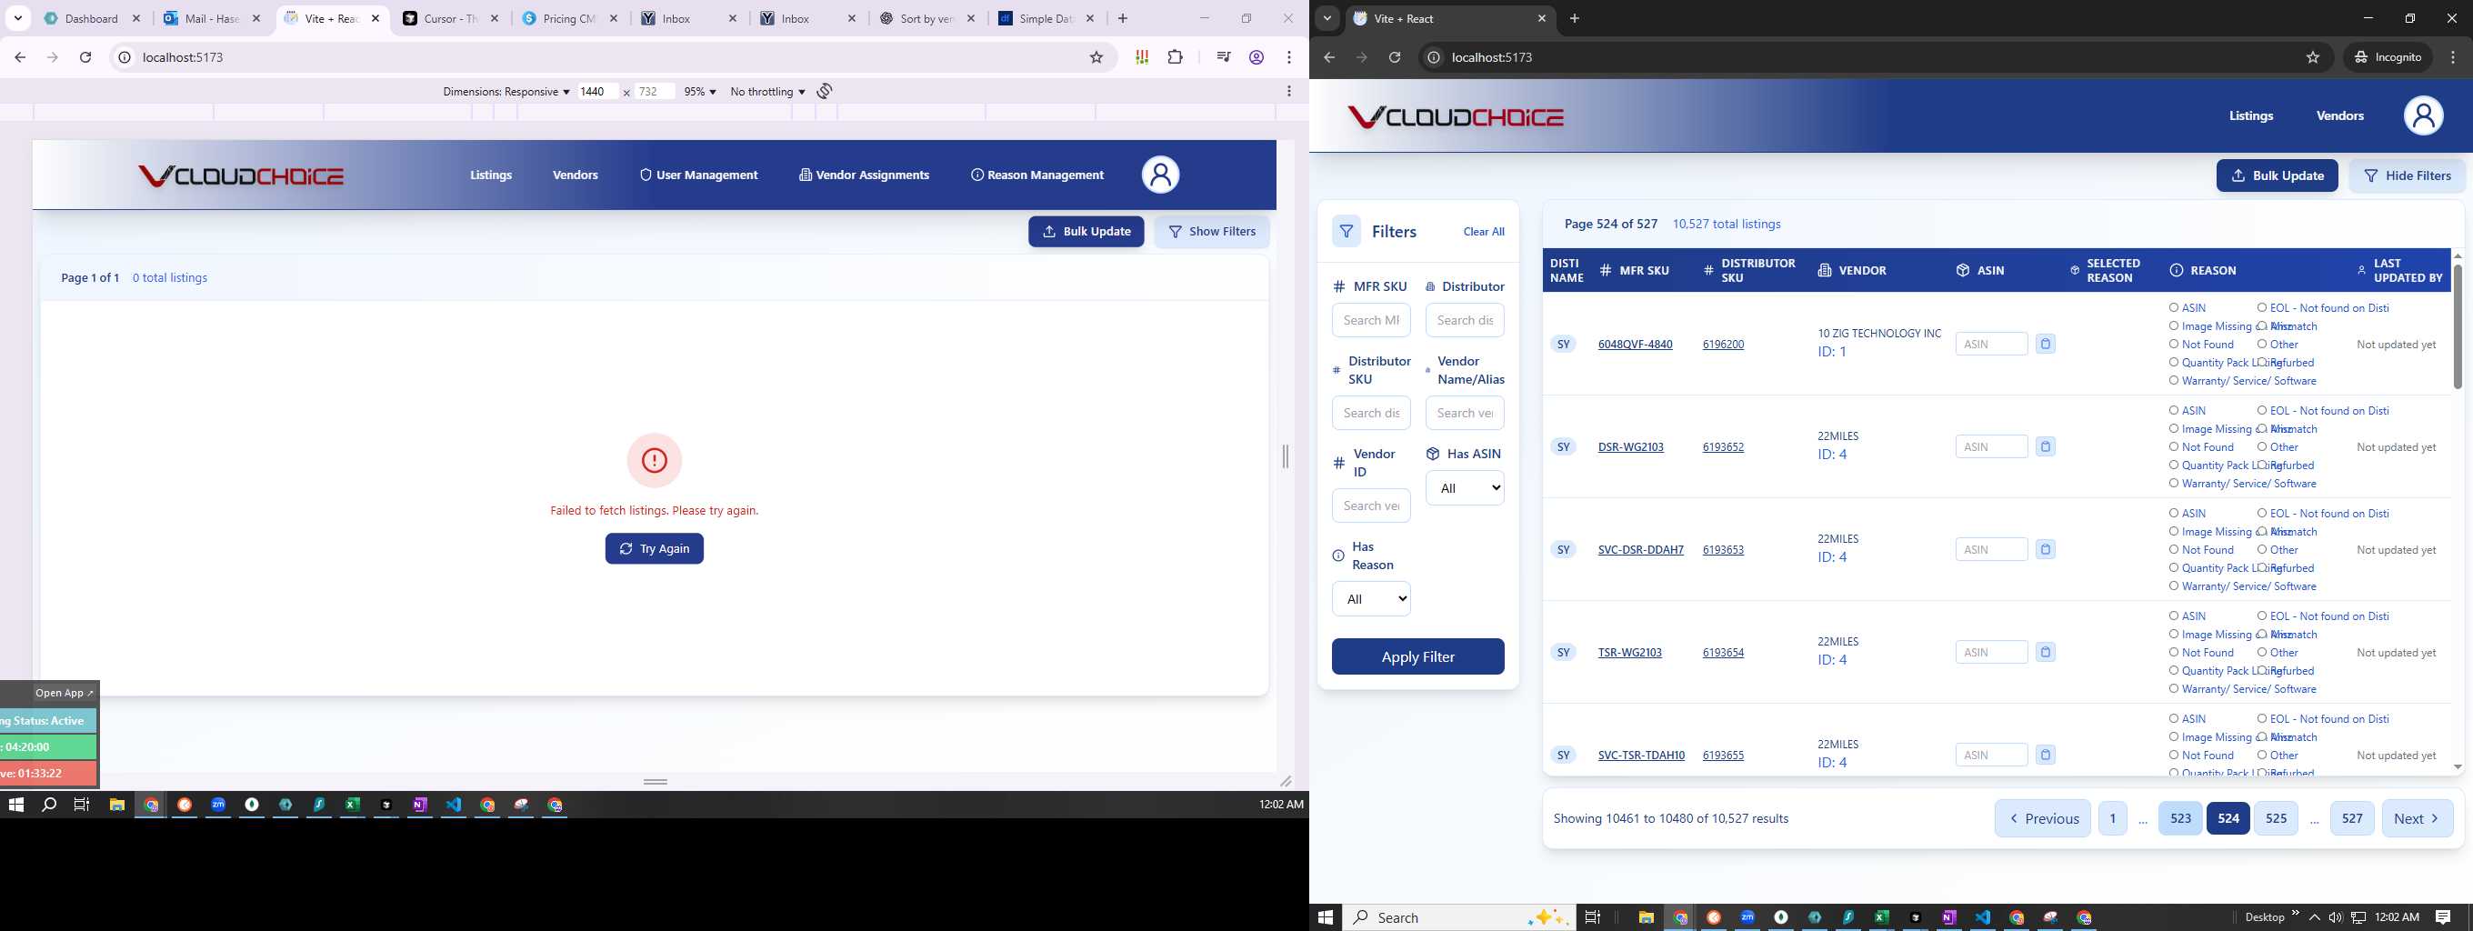Click the Next pagination button

(x=2418, y=818)
